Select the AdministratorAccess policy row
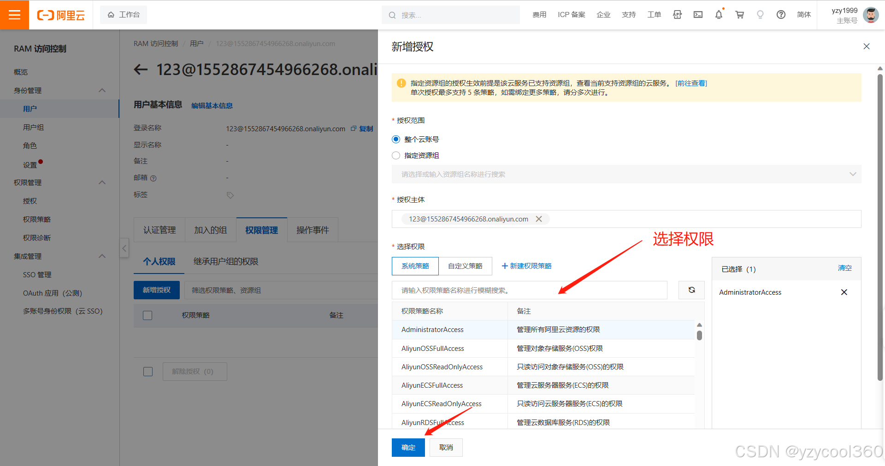Image resolution: width=885 pixels, height=466 pixels. click(x=543, y=330)
